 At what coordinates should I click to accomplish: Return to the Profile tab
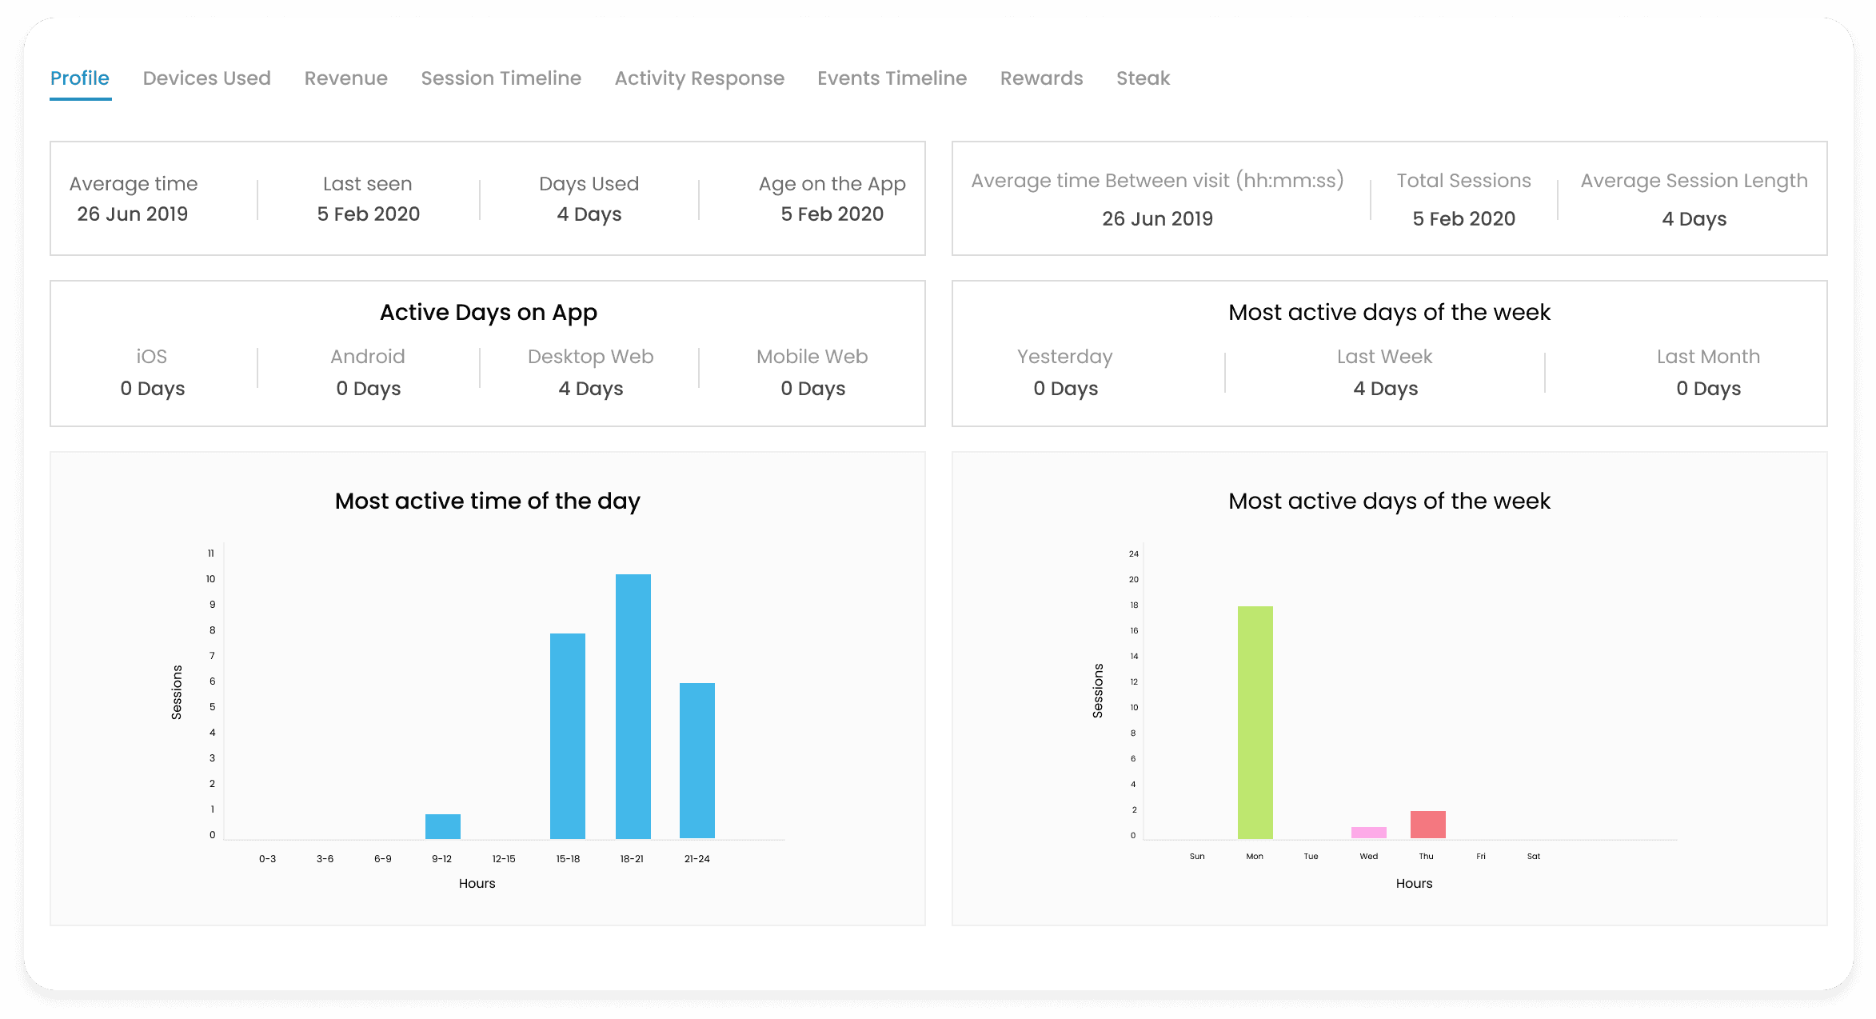pyautogui.click(x=80, y=78)
